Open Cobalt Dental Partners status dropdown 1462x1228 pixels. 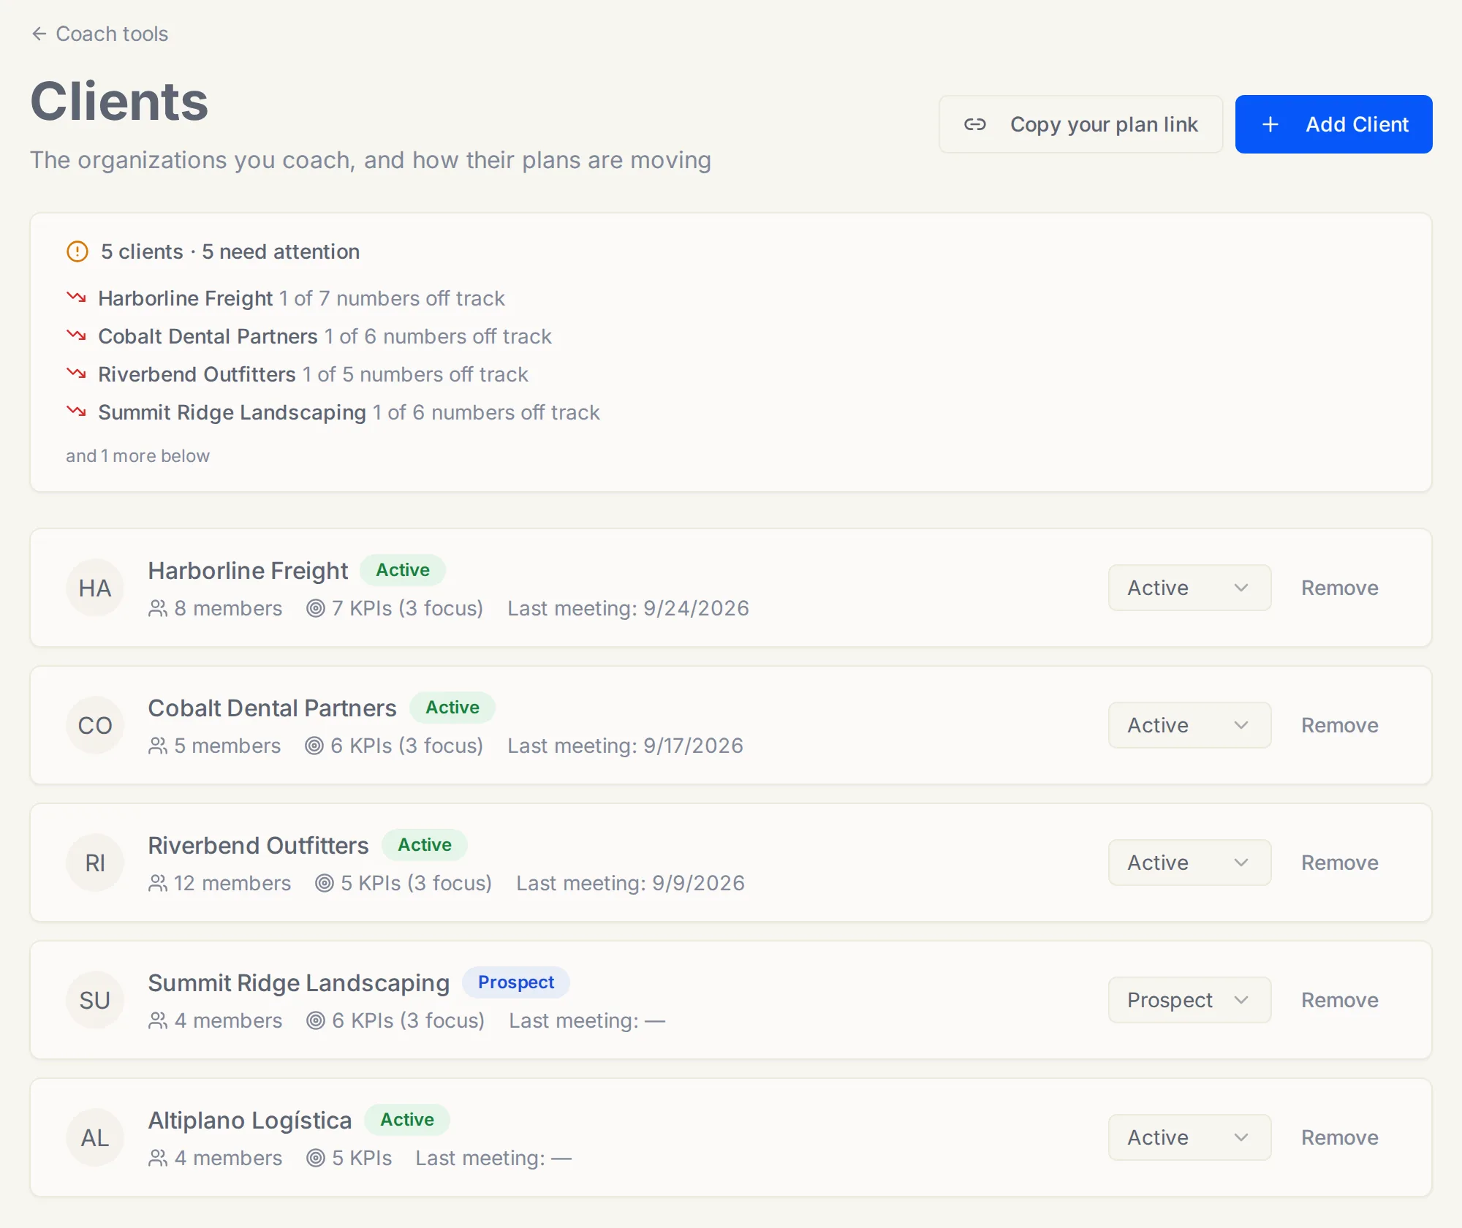tap(1189, 725)
